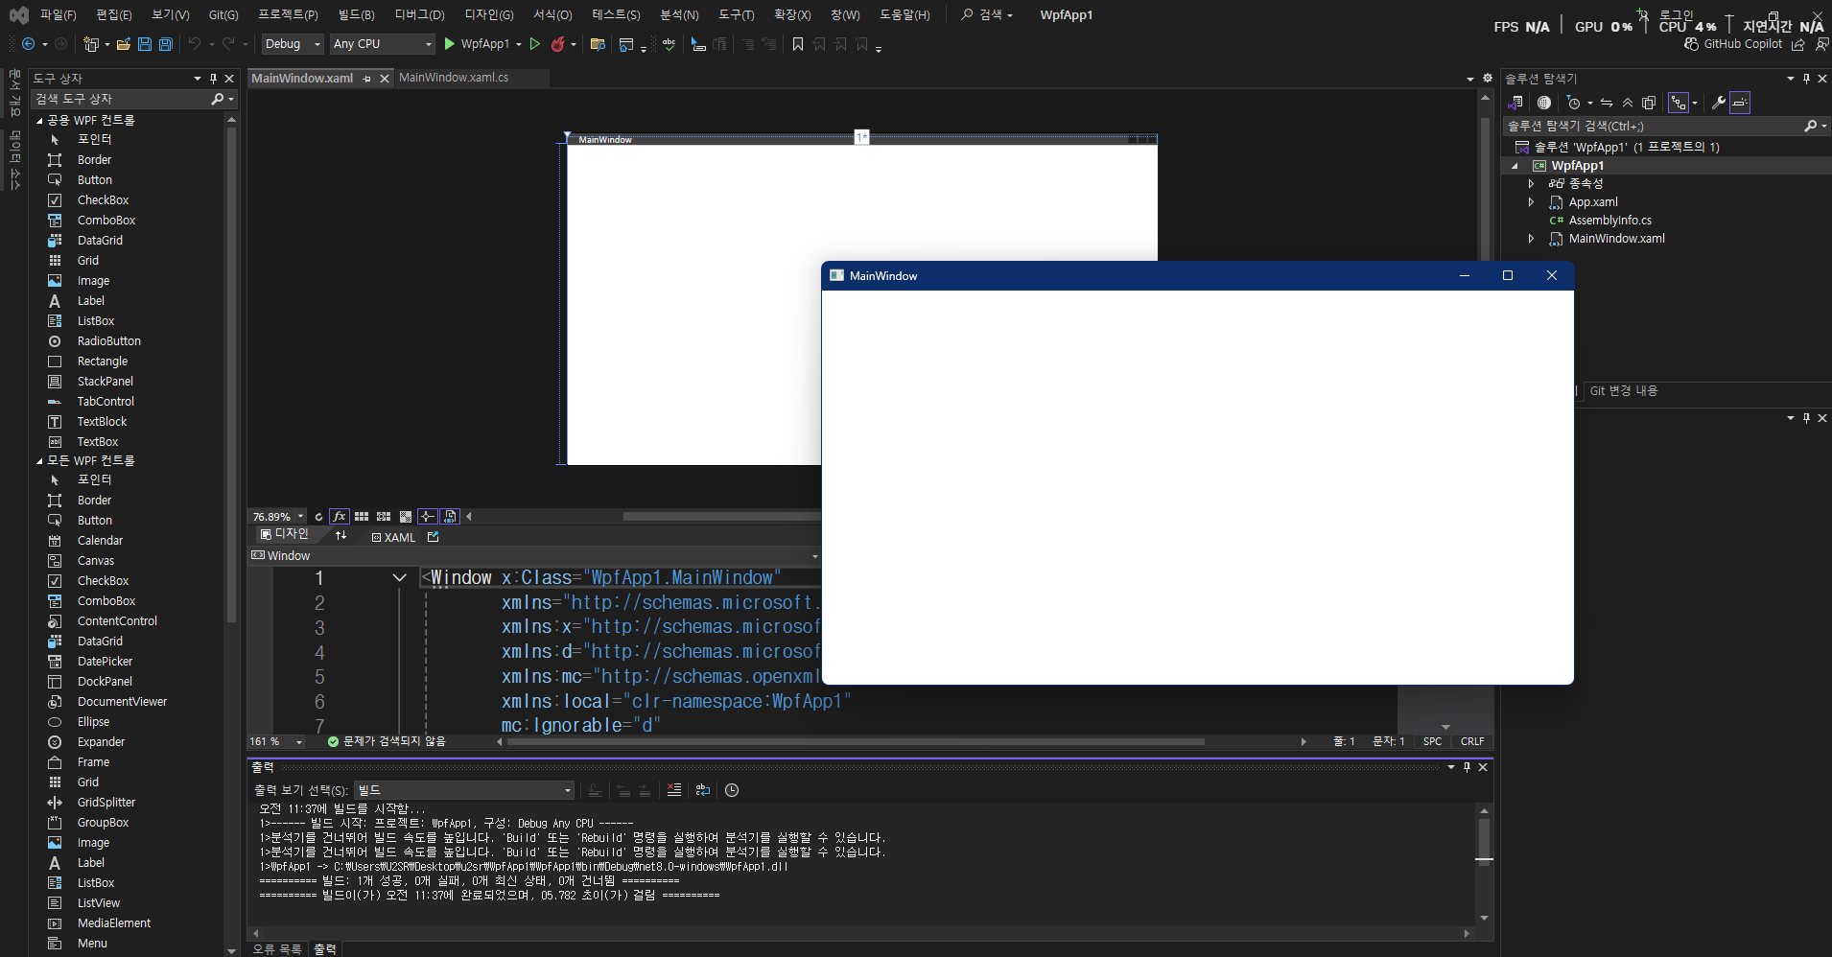The height and width of the screenshot is (957, 1832).
Task: Select the XAML pane tab
Action: point(393,537)
